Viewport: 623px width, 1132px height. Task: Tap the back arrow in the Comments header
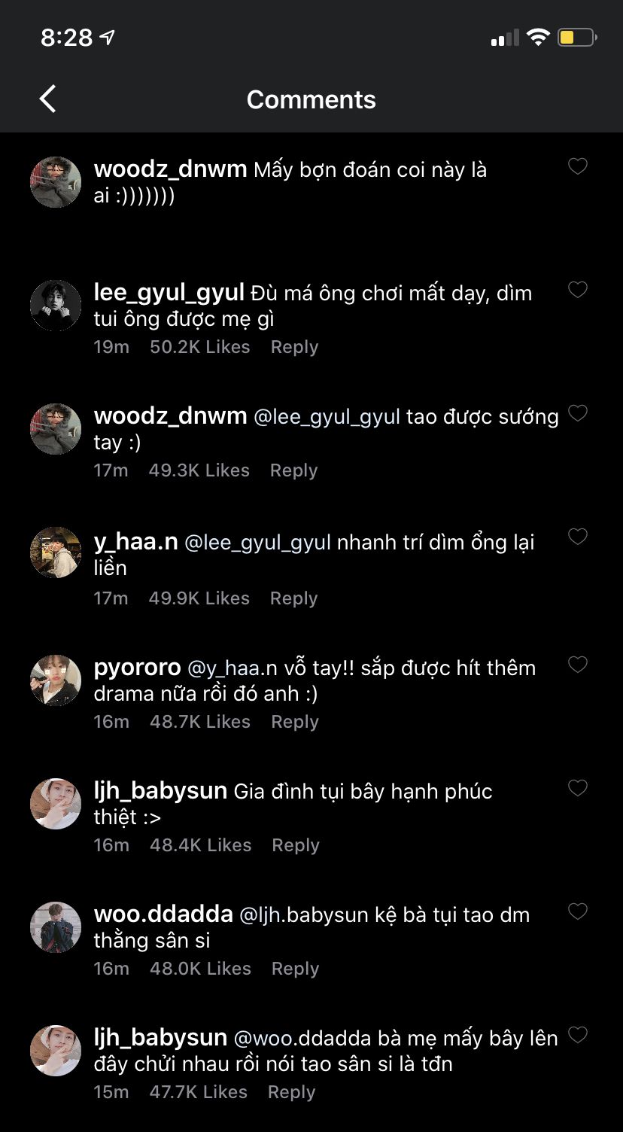point(48,99)
